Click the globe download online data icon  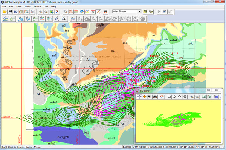15,12
